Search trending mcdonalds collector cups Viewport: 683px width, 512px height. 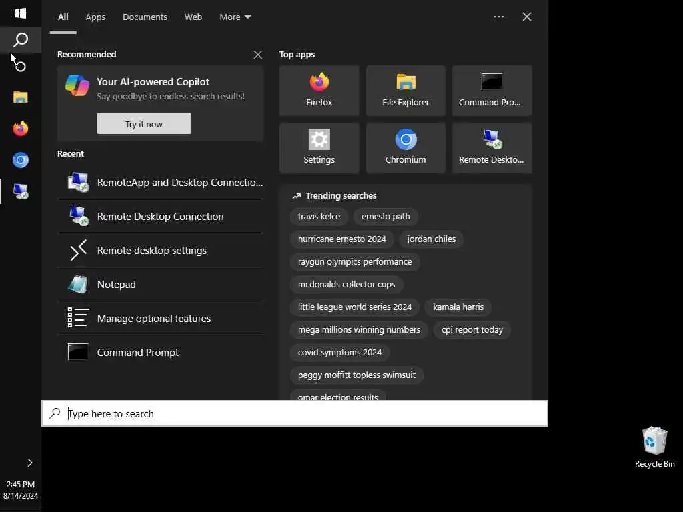tap(346, 284)
